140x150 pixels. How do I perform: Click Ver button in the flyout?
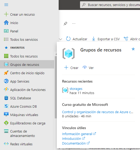click(88, 68)
